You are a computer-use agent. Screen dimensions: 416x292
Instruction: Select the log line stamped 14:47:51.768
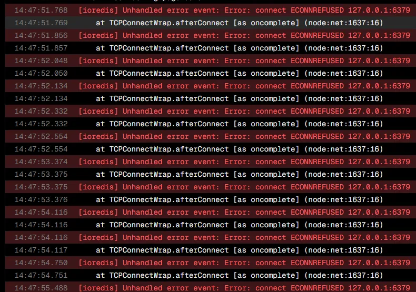(x=211, y=11)
